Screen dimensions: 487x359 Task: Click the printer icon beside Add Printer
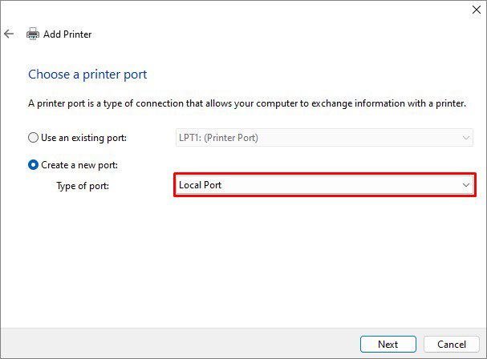coord(33,34)
